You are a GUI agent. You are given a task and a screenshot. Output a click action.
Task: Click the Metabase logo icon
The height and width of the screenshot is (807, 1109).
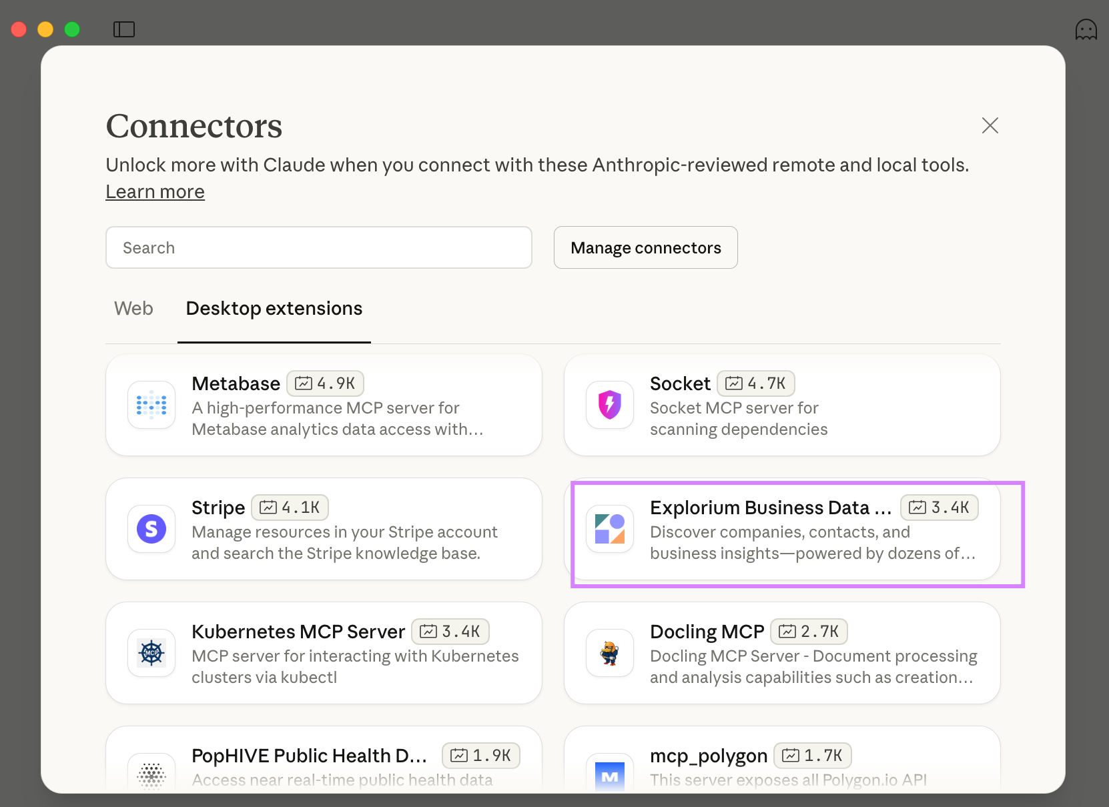(151, 405)
